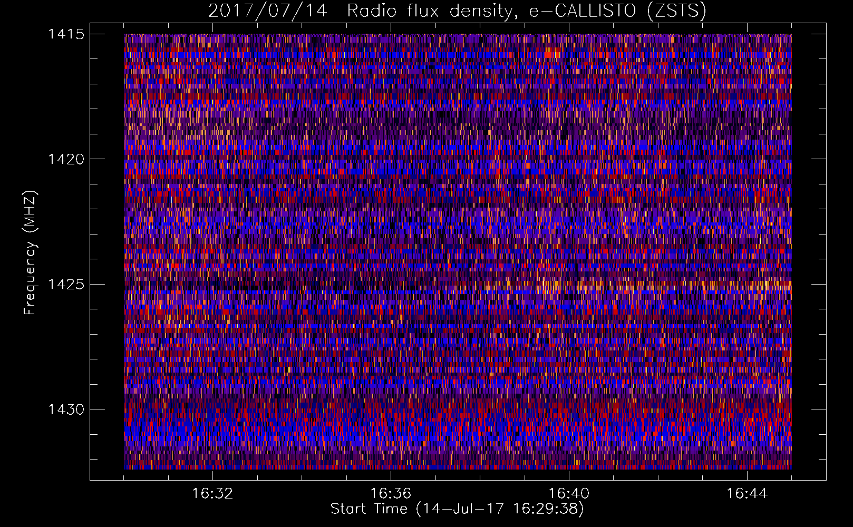Click the 16:32 time tick label
Image resolution: width=853 pixels, height=527 pixels.
tap(212, 494)
